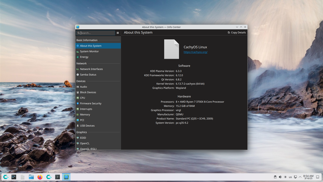323x182 pixels.
Task: Switch the us keyboard layout indicator
Action: click(290, 177)
